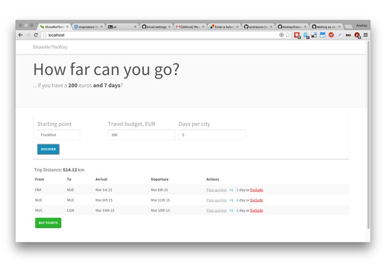Open the red checkmark extension icon

331,35
